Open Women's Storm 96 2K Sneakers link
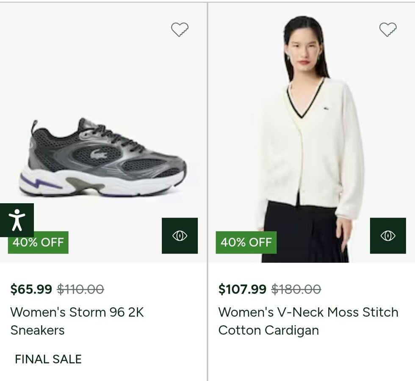Image resolution: width=415 pixels, height=381 pixels. pyautogui.click(x=77, y=321)
